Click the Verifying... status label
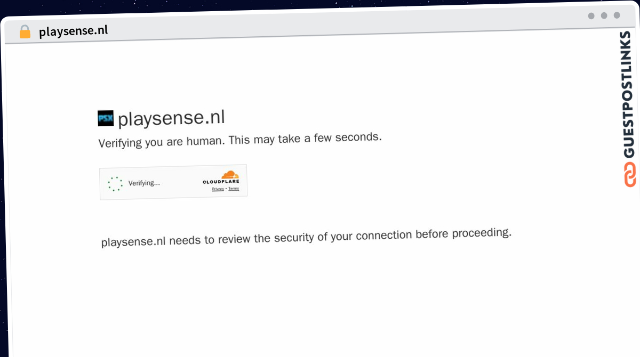Viewport: 640px width, 357px height. point(144,183)
